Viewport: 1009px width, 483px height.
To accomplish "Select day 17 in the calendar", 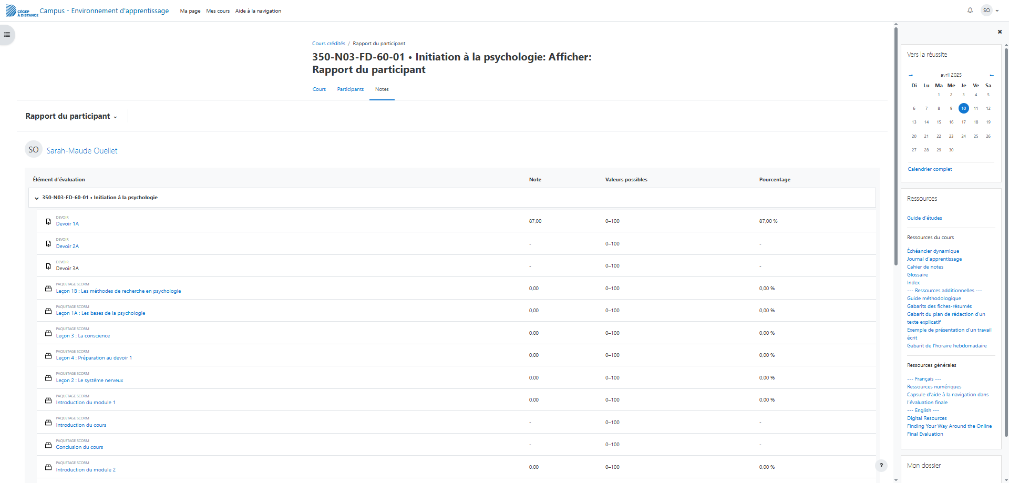I will pos(963,122).
